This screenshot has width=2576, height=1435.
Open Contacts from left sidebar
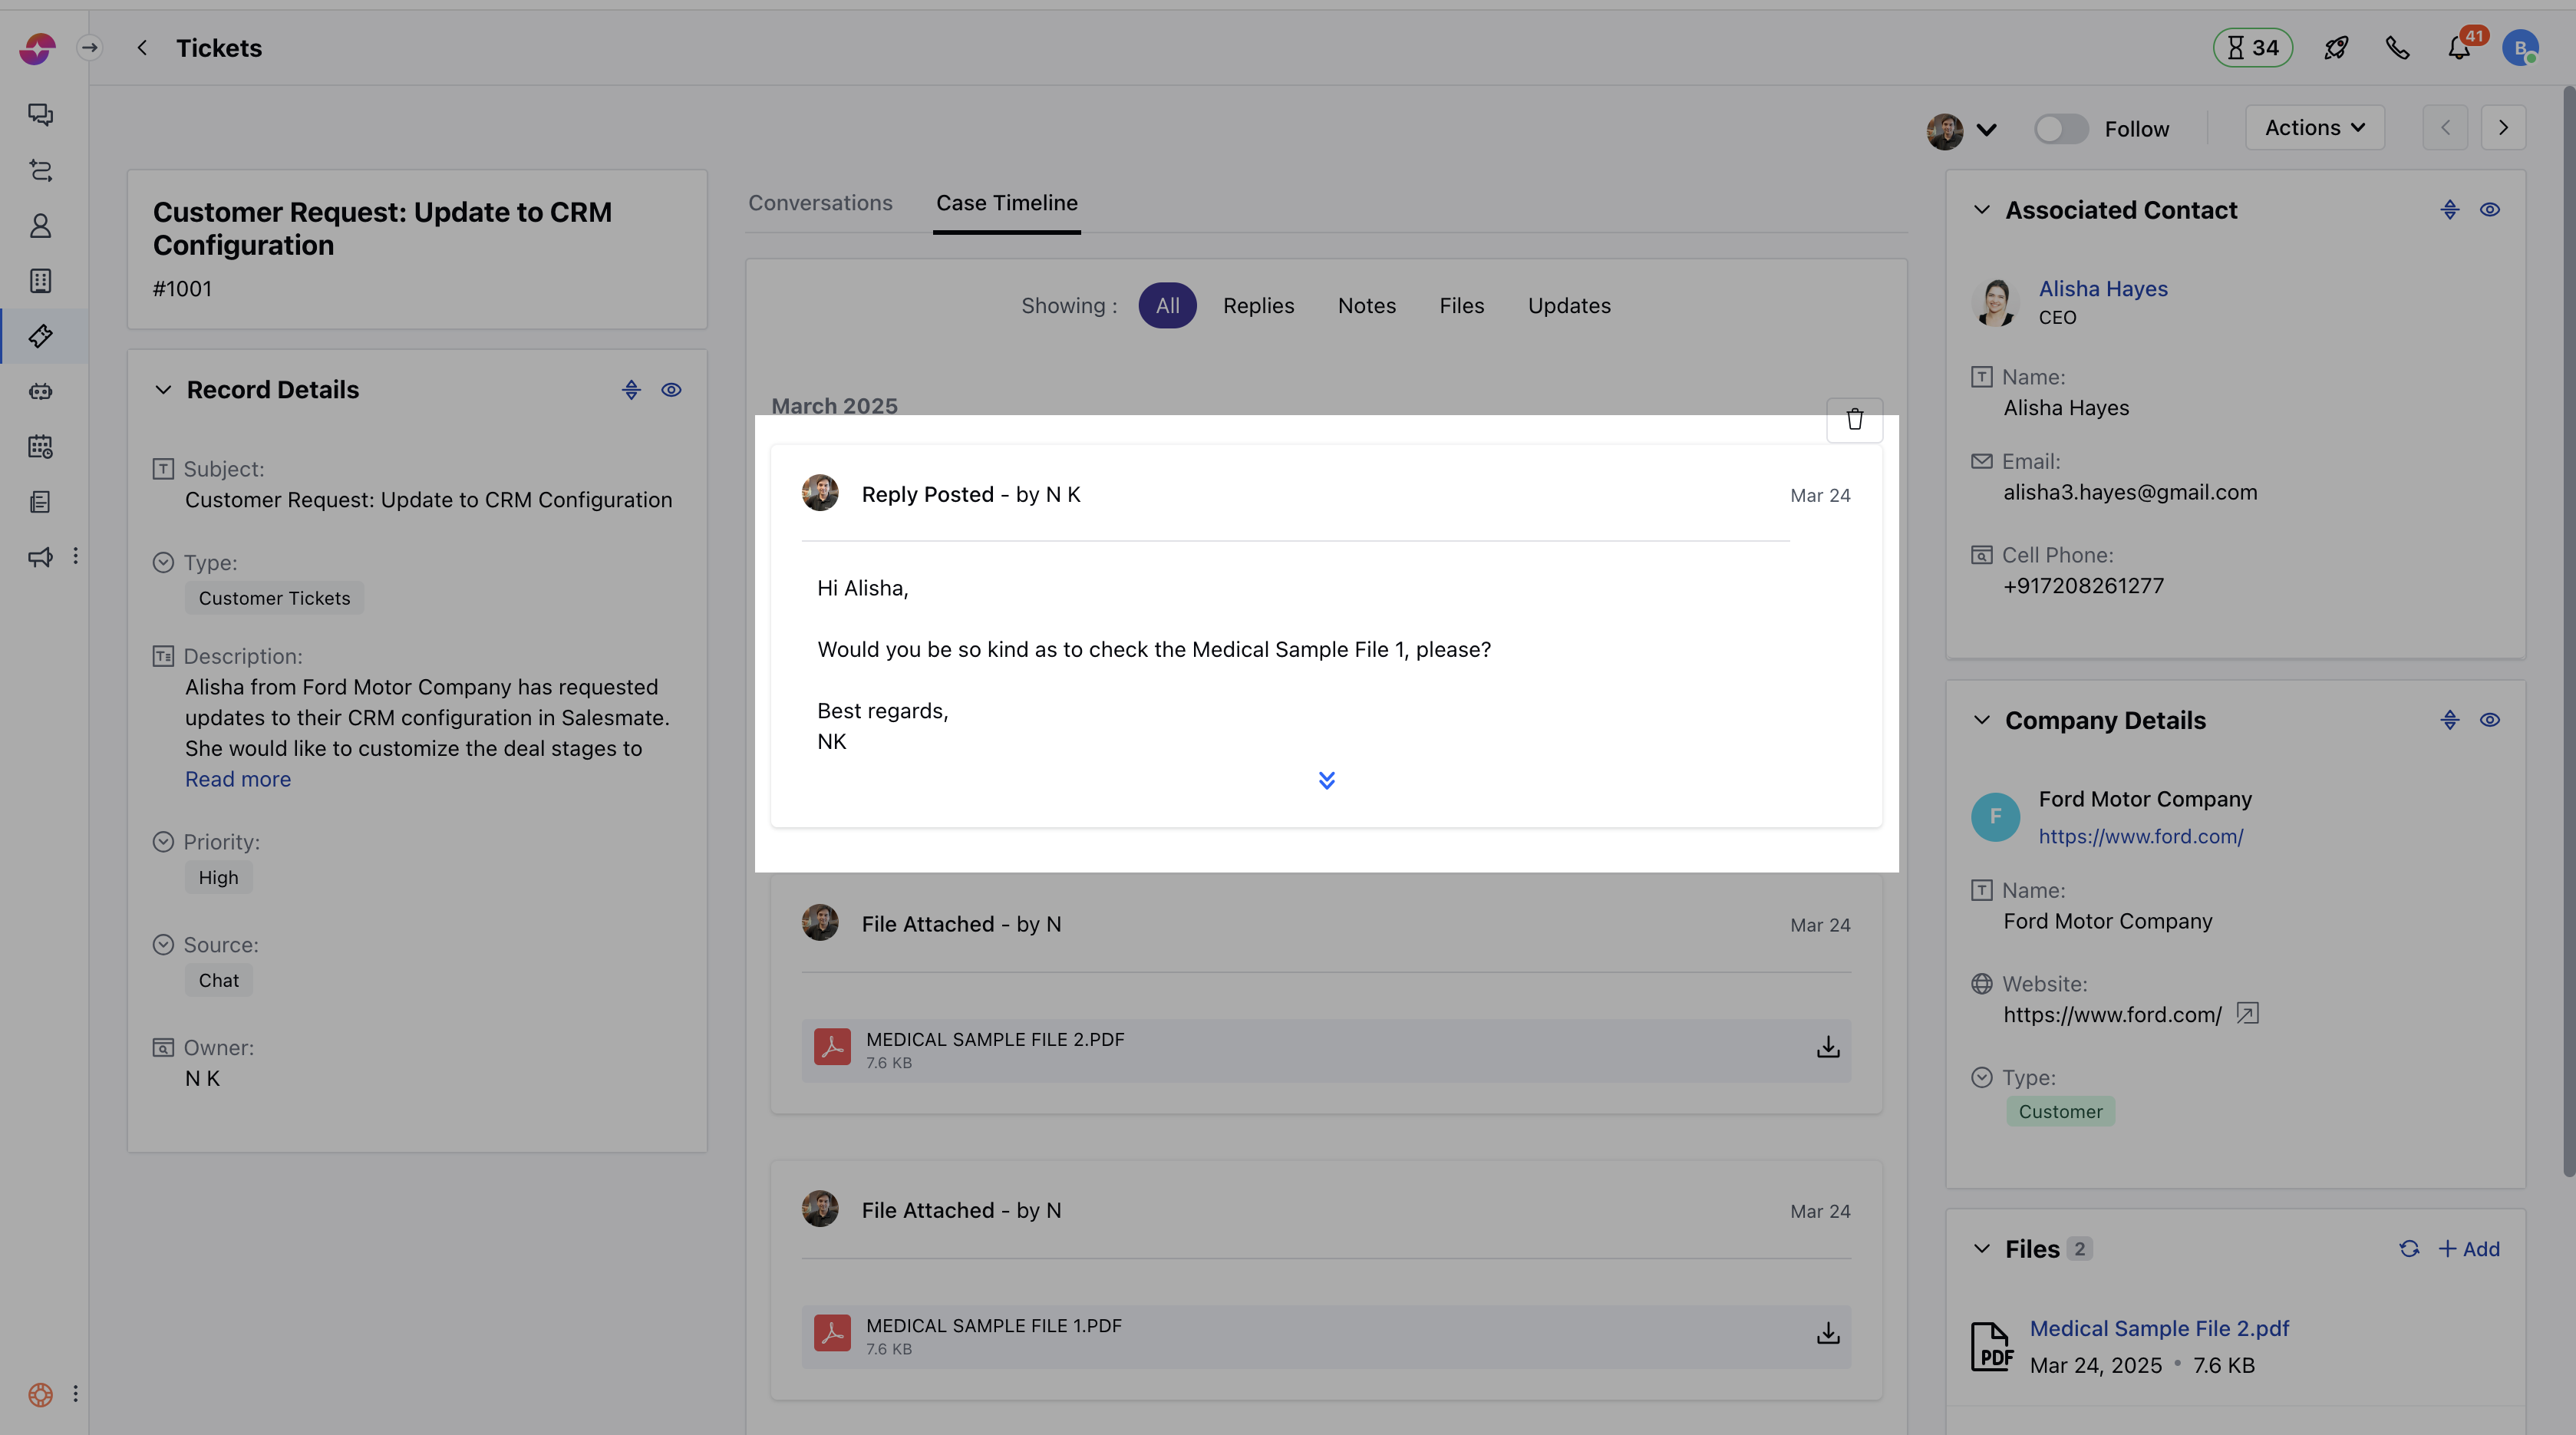pyautogui.click(x=40, y=226)
